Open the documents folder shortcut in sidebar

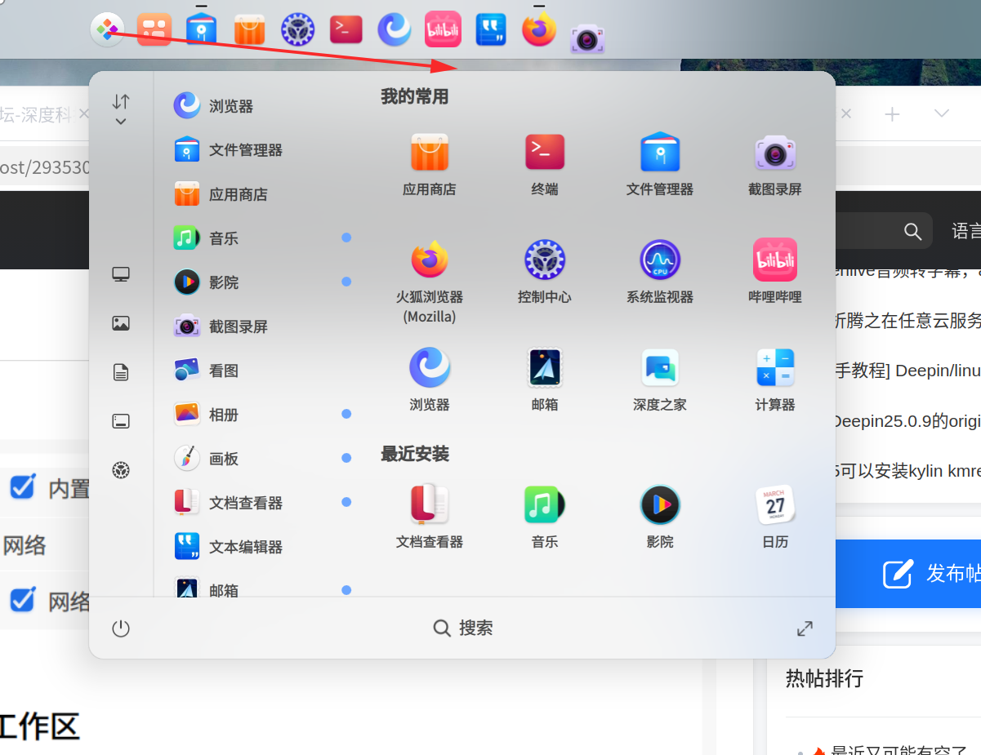coord(121,372)
